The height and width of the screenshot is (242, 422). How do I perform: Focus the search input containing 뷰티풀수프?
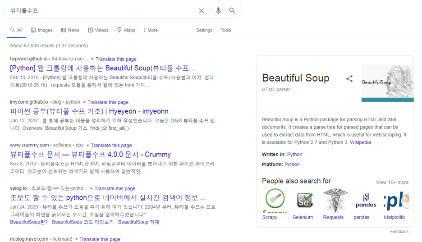click(x=102, y=11)
